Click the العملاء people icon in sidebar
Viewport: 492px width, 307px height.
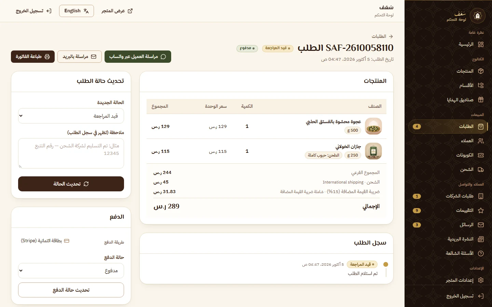click(x=481, y=141)
